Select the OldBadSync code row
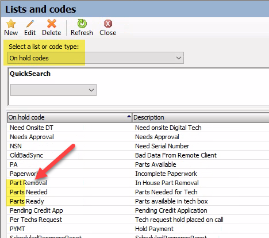This screenshot has width=269, height=238. tap(26, 155)
